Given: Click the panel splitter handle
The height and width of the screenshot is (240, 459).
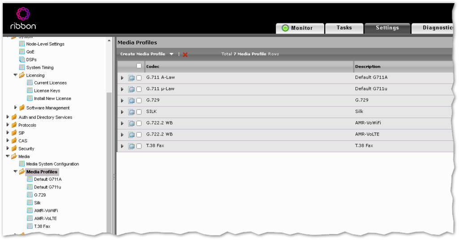Looking at the screenshot, I should click(114, 177).
